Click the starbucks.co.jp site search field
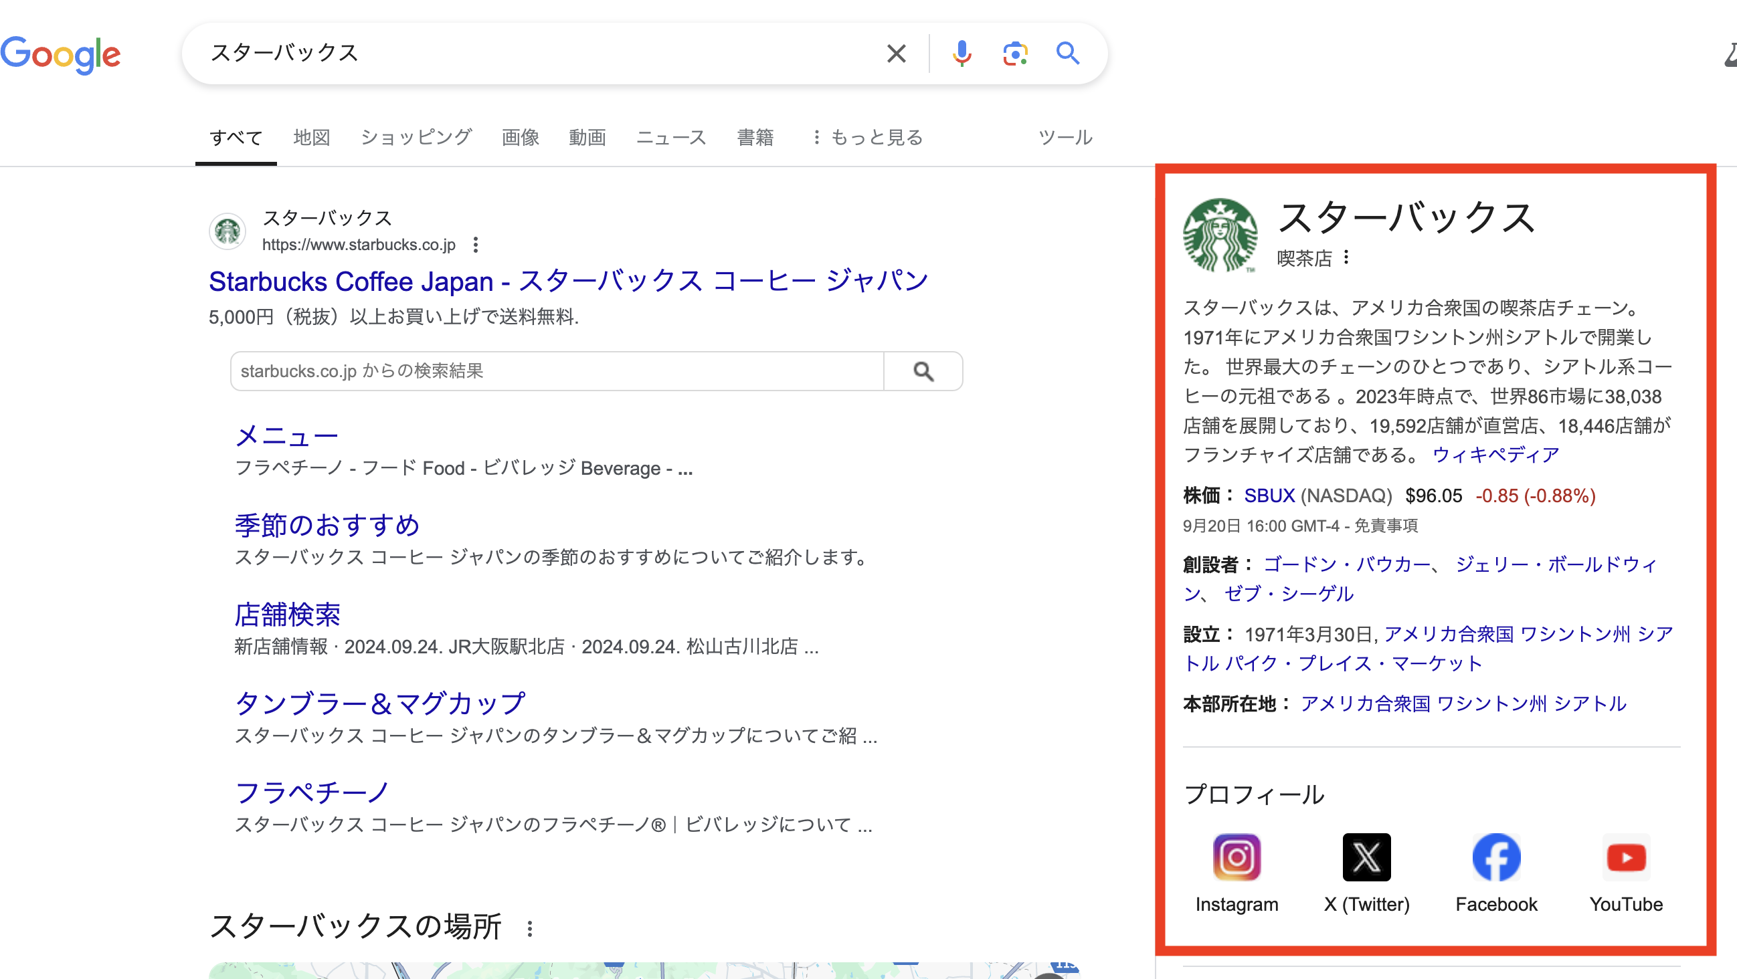1737x979 pixels. (x=557, y=370)
